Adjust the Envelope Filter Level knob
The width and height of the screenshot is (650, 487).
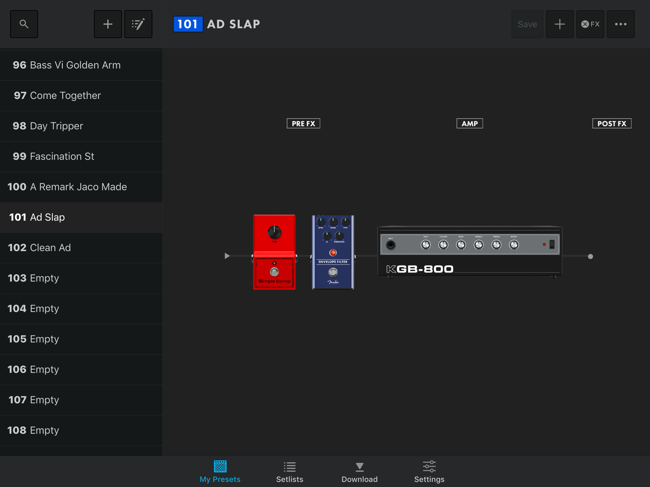[321, 221]
